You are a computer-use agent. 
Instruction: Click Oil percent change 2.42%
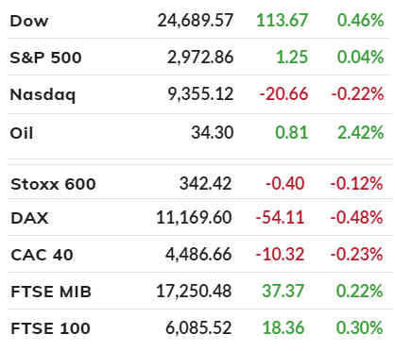[360, 132]
